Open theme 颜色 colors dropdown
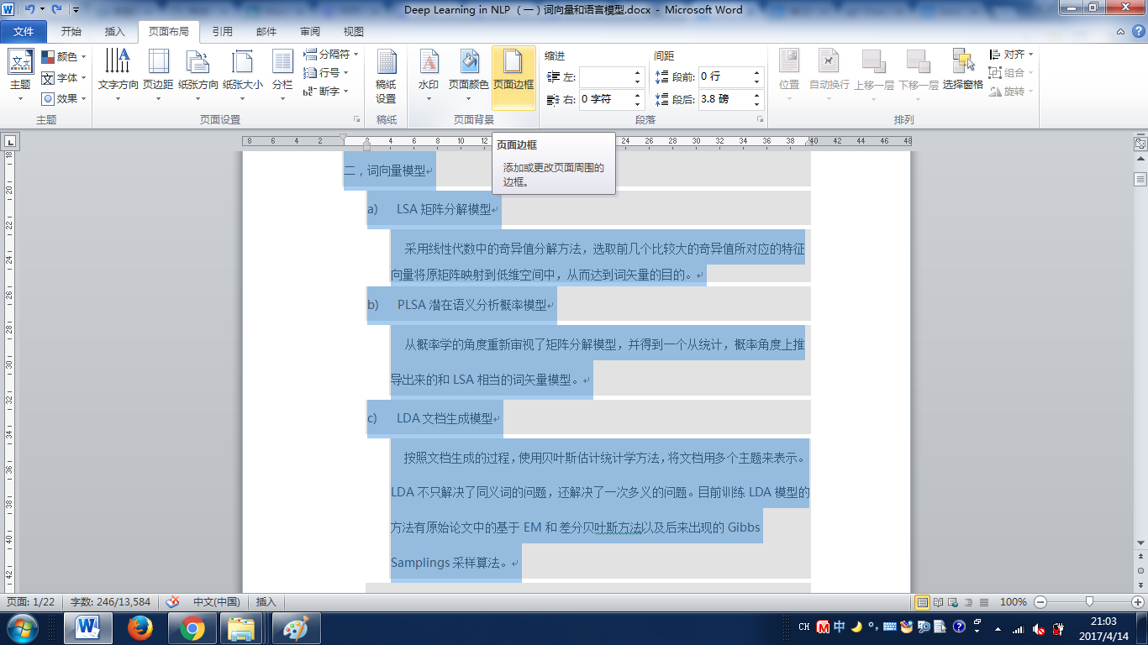Viewport: 1148px width, 645px height. tap(64, 57)
